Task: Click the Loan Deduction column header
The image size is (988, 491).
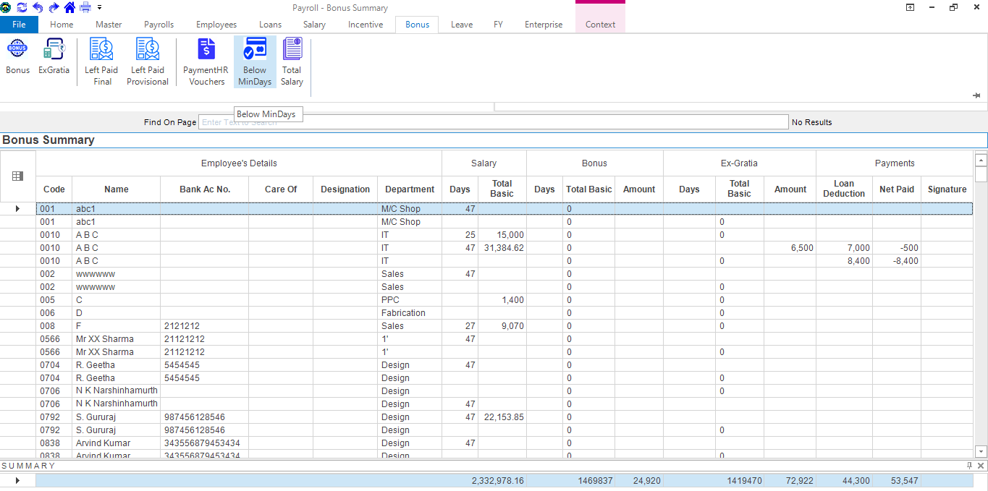Action: click(x=844, y=189)
